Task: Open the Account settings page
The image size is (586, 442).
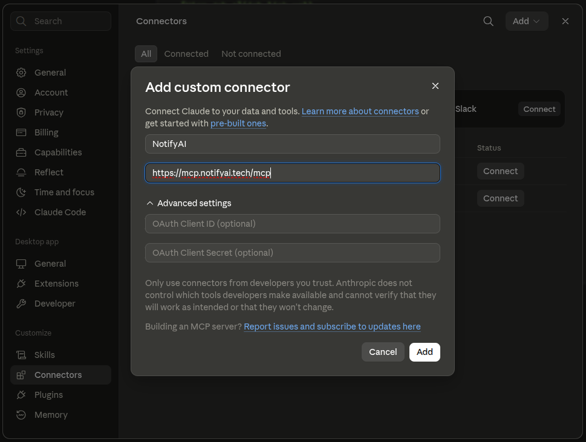Action: coord(61,93)
